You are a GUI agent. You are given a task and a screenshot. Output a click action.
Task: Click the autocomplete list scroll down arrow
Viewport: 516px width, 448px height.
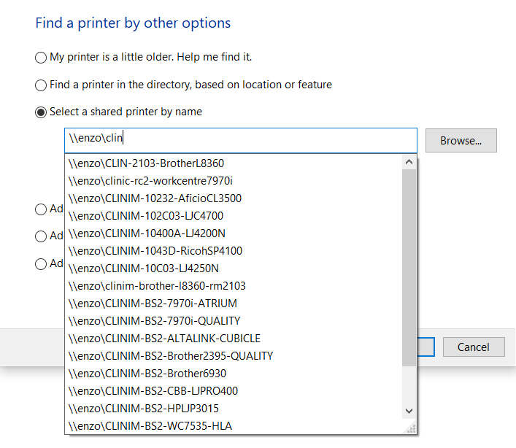[409, 411]
